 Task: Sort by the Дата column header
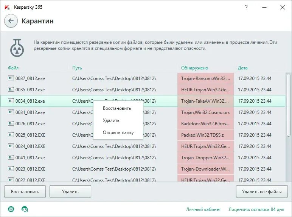[x=242, y=68]
